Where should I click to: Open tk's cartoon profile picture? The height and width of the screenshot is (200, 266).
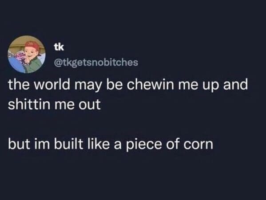pos(27,55)
